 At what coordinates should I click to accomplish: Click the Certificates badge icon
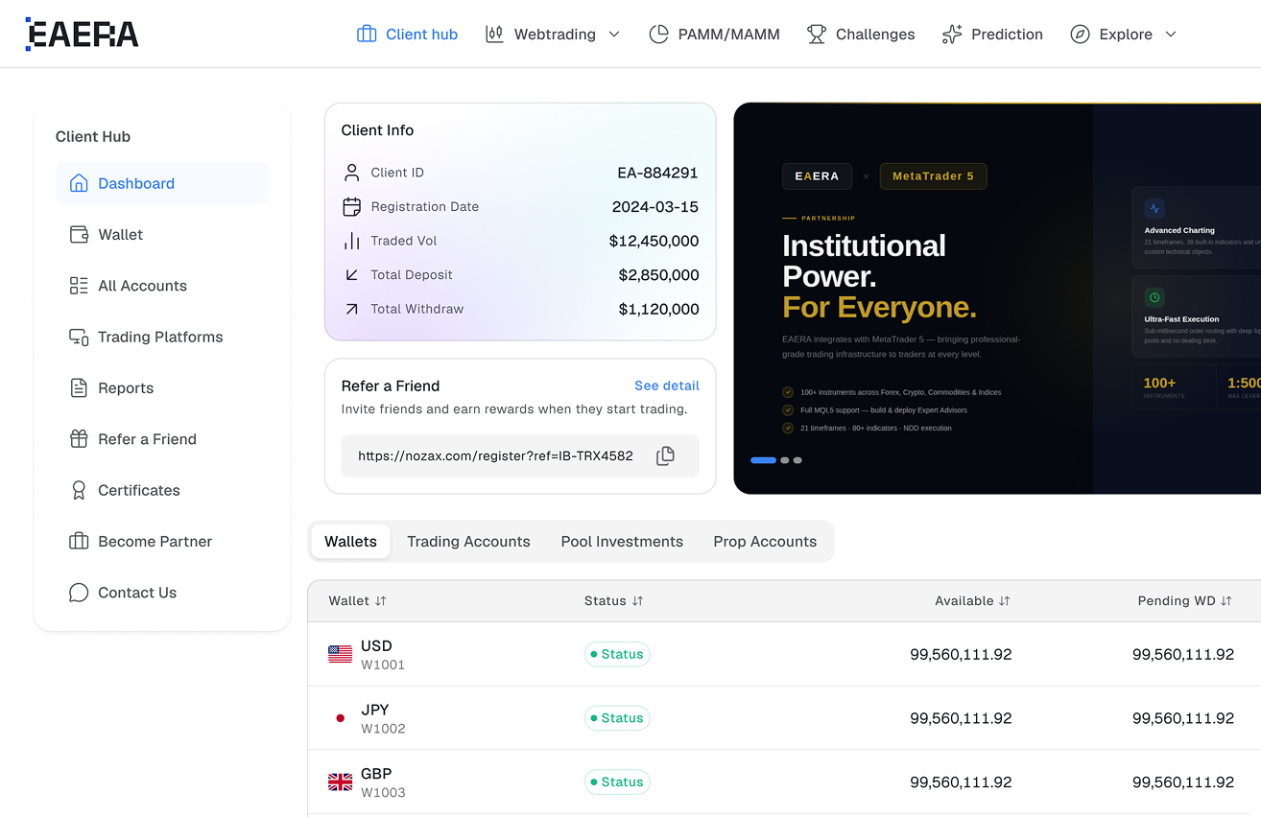tap(79, 490)
